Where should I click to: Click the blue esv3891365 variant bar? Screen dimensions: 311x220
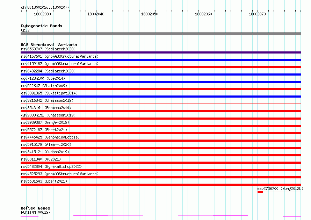(161, 97)
